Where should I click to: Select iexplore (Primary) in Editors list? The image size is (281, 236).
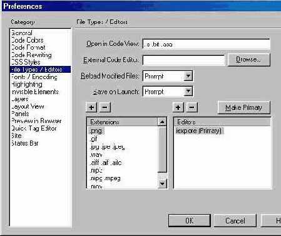[199, 131]
